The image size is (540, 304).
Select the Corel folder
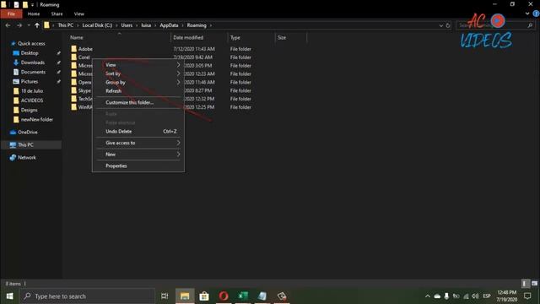pyautogui.click(x=84, y=57)
